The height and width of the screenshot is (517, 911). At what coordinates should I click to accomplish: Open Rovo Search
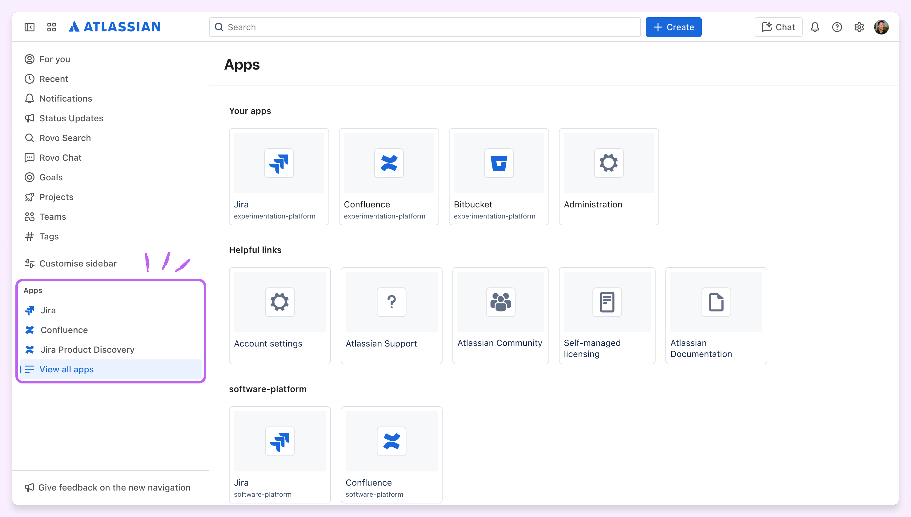65,138
